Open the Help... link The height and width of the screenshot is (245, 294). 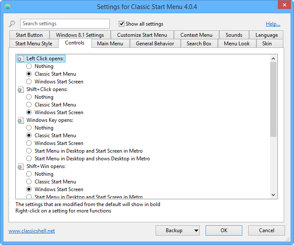pyautogui.click(x=273, y=24)
